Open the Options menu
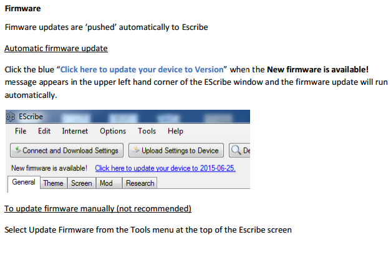Image resolution: width=391 pixels, height=280 pixels. [x=113, y=131]
